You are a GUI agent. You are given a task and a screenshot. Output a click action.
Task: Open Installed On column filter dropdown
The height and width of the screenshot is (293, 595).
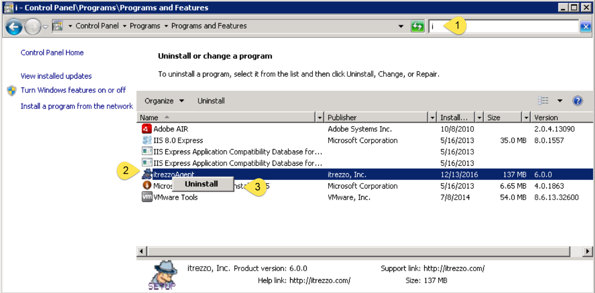coord(479,117)
